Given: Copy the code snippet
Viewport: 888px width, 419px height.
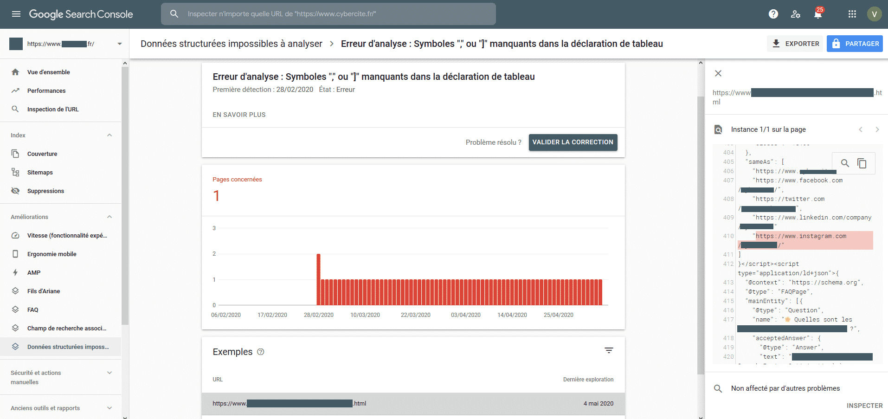Looking at the screenshot, I should coord(862,163).
